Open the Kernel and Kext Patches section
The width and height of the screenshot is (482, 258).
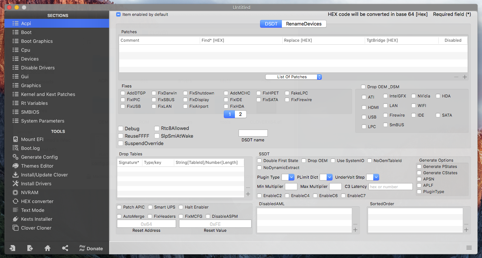click(57, 94)
